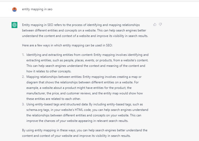Viewport: 199px width, 141px height.
Task: Click the list number "2." marker
Action: [23, 77]
